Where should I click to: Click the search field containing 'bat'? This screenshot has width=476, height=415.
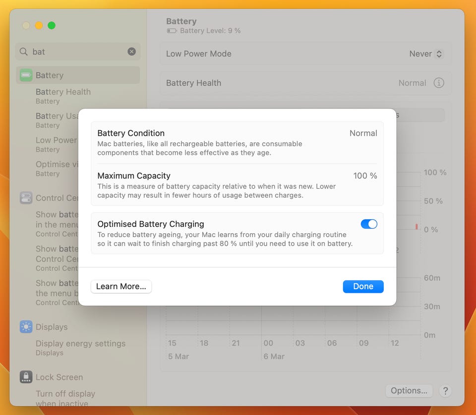point(78,52)
